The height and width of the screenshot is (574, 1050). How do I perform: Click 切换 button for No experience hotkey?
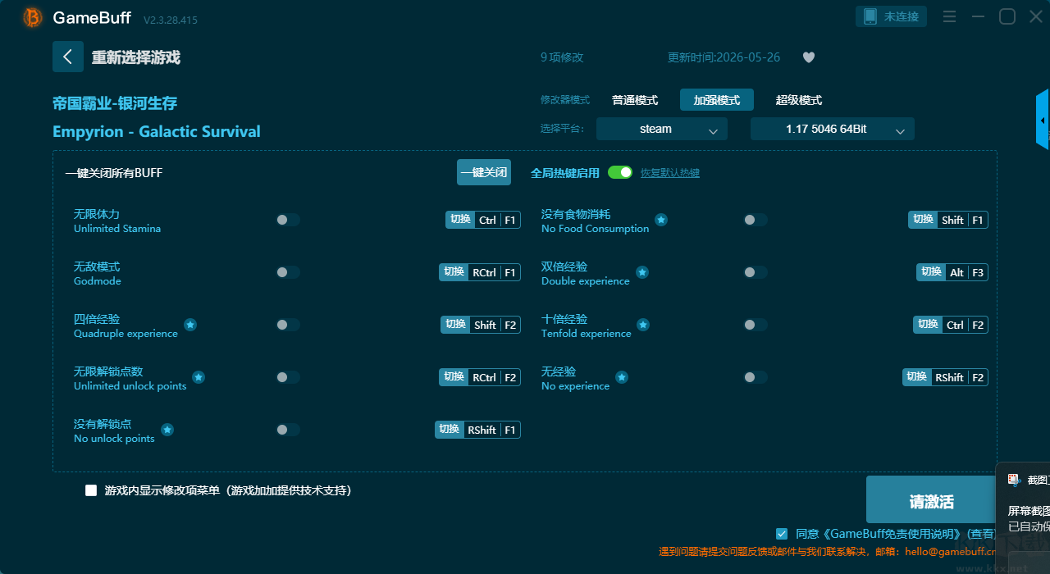(919, 377)
